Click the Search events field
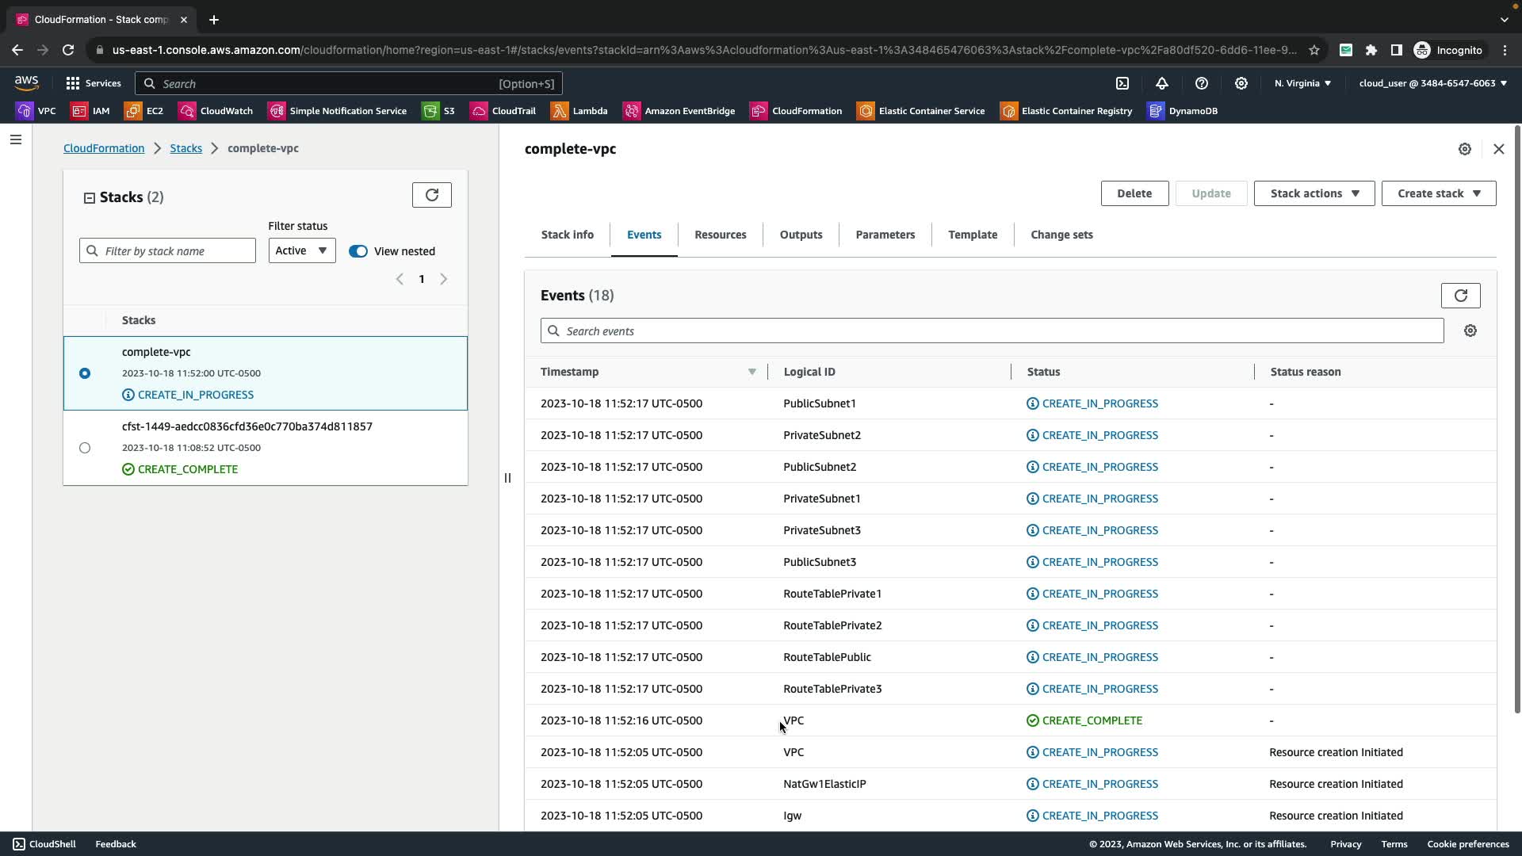1522x856 pixels. pyautogui.click(x=991, y=331)
